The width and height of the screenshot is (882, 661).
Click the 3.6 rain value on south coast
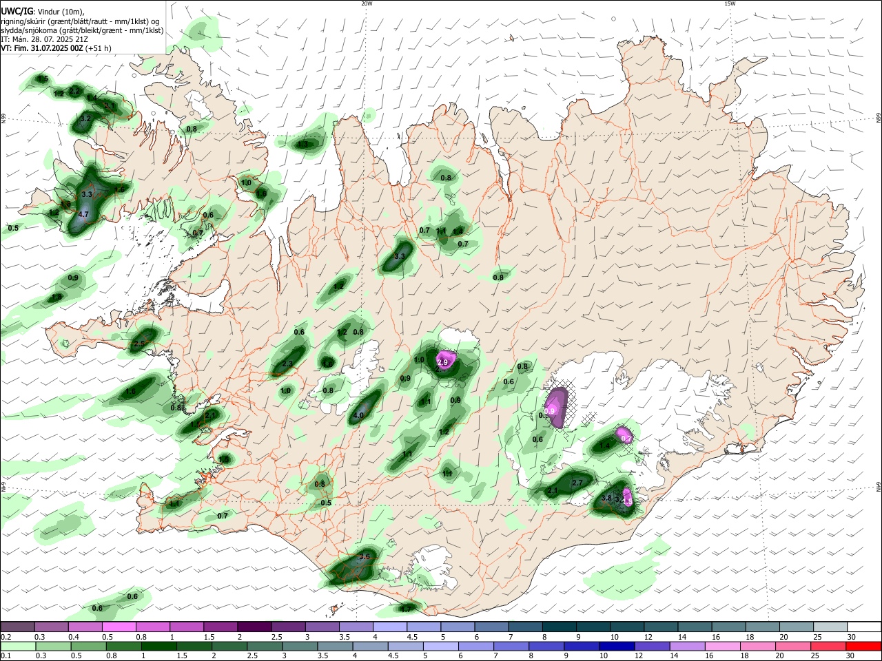tap(365, 556)
